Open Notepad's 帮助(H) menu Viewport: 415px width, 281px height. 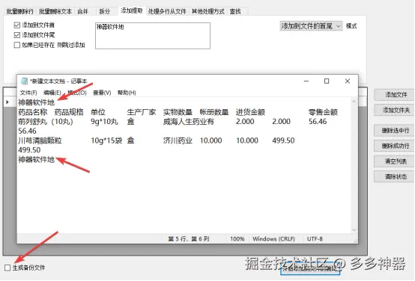click(127, 93)
